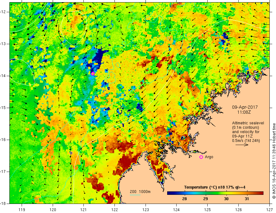Image resolution: width=276 pixels, height=213 pixels.
Task: Click the '0.5m/s (1kt 24h)' scale text
Action: pyautogui.click(x=246, y=141)
